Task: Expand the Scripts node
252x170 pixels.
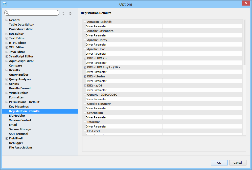Action: click(7, 84)
